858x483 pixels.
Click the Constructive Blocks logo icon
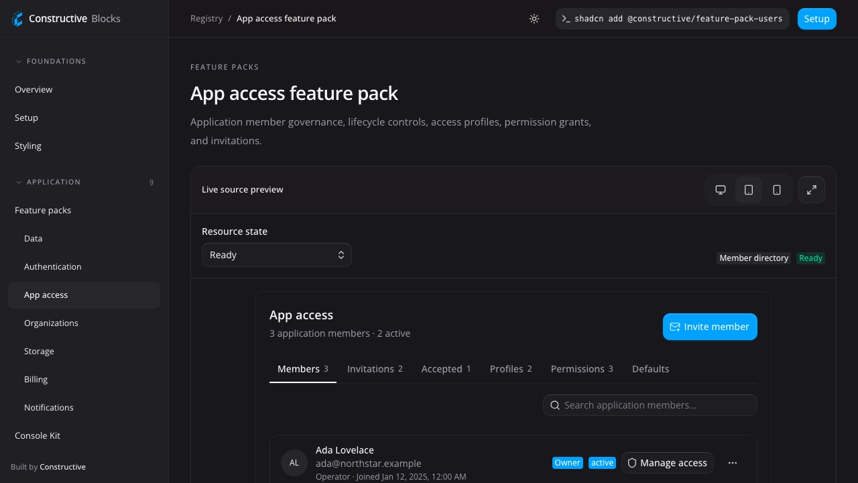tap(17, 19)
